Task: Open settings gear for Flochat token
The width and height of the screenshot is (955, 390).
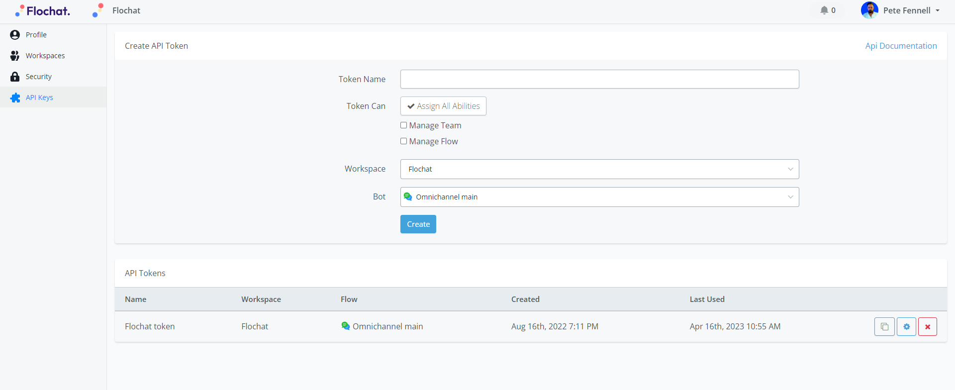Action: [x=906, y=327]
